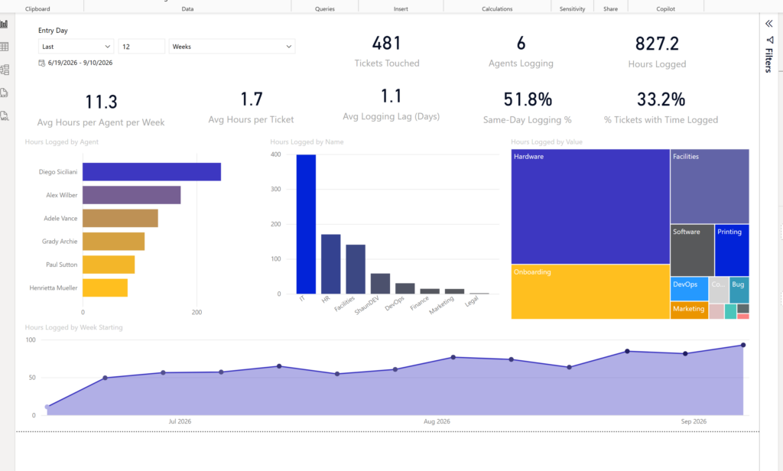Click the '481' card value
The image size is (783, 471).
(x=386, y=44)
